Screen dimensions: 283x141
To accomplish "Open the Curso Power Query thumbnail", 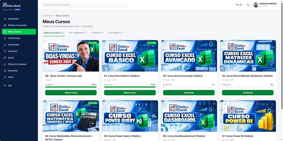I will (x=130, y=116).
